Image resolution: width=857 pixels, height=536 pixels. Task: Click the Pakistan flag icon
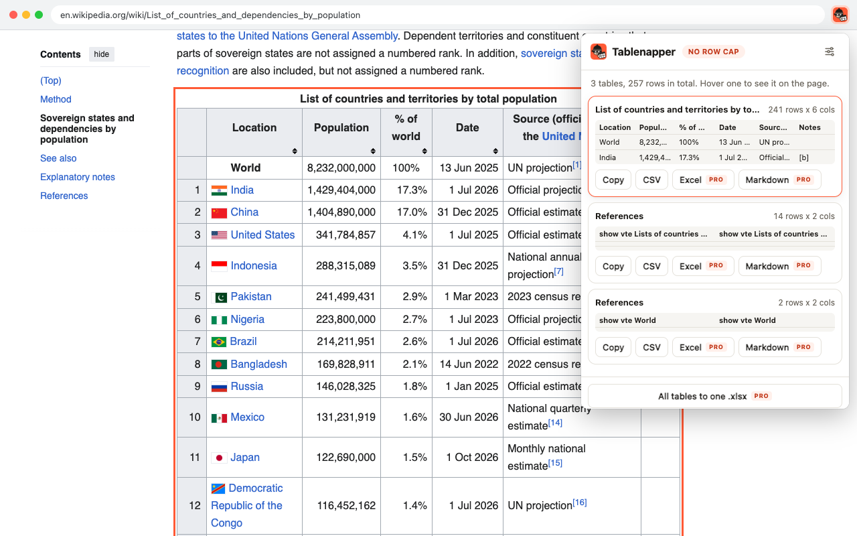(x=219, y=297)
